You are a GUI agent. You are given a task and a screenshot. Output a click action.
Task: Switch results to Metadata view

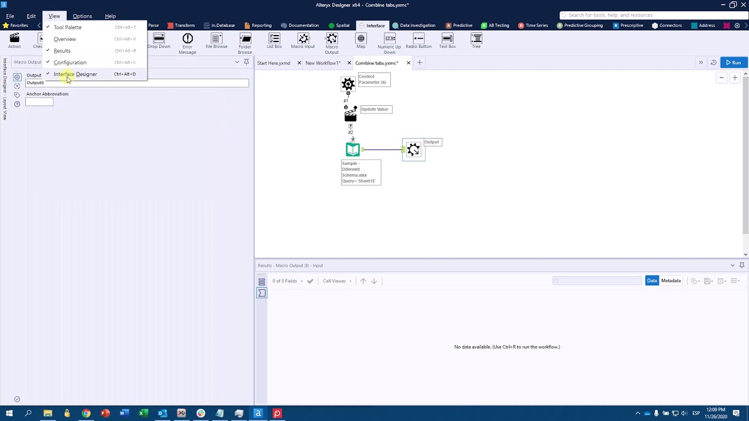click(671, 281)
